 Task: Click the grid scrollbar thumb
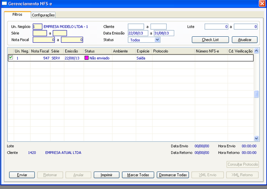pos(256,94)
